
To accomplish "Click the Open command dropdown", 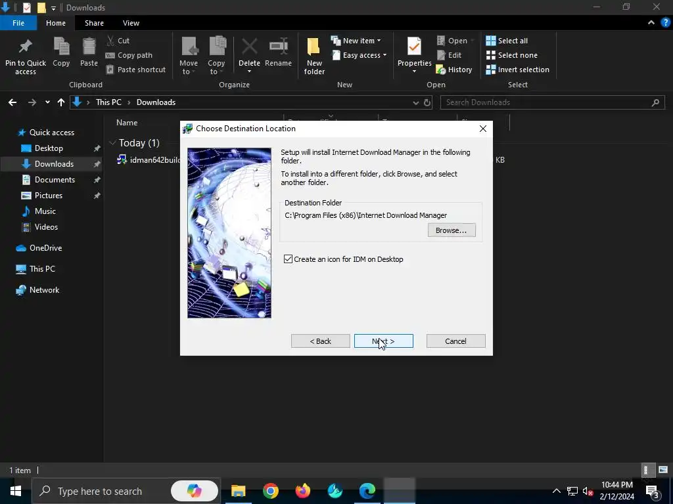I will tap(455, 41).
